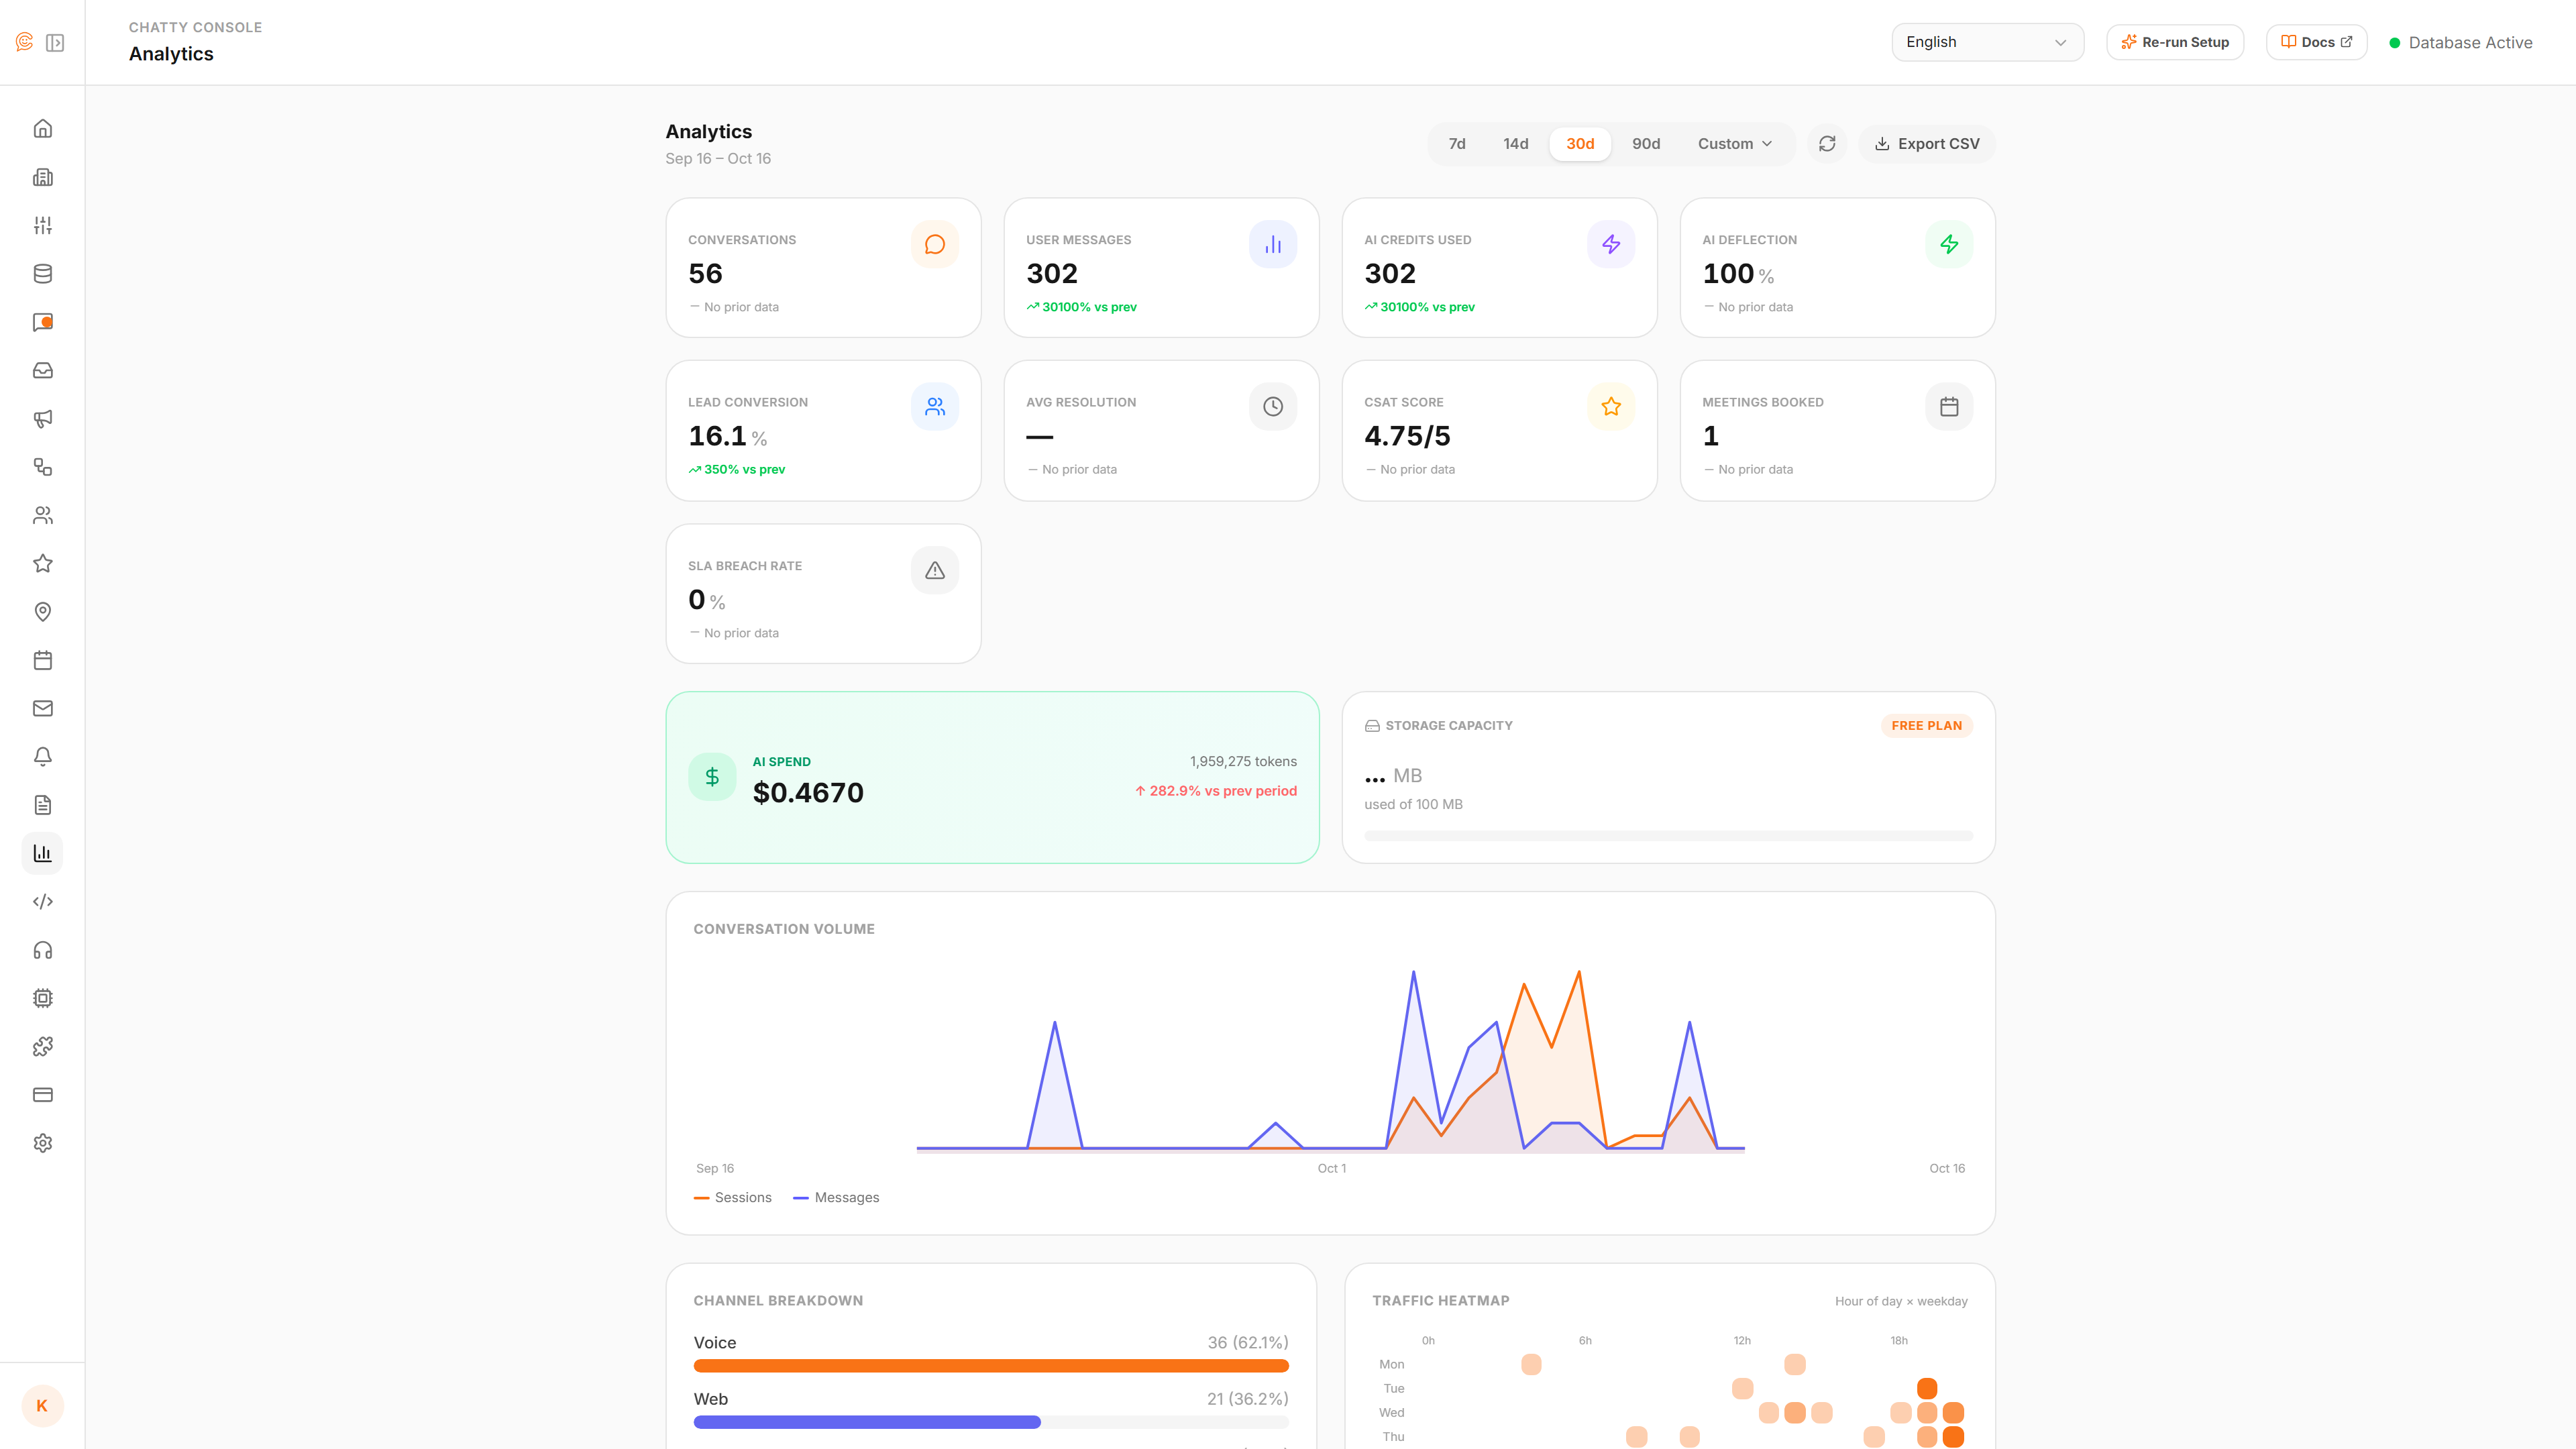Open the star icon in the sidebar
The height and width of the screenshot is (1449, 2576).
coord(43,564)
